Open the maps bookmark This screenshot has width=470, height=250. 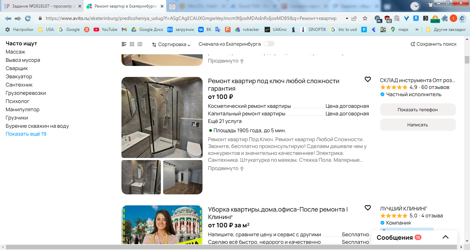399,30
